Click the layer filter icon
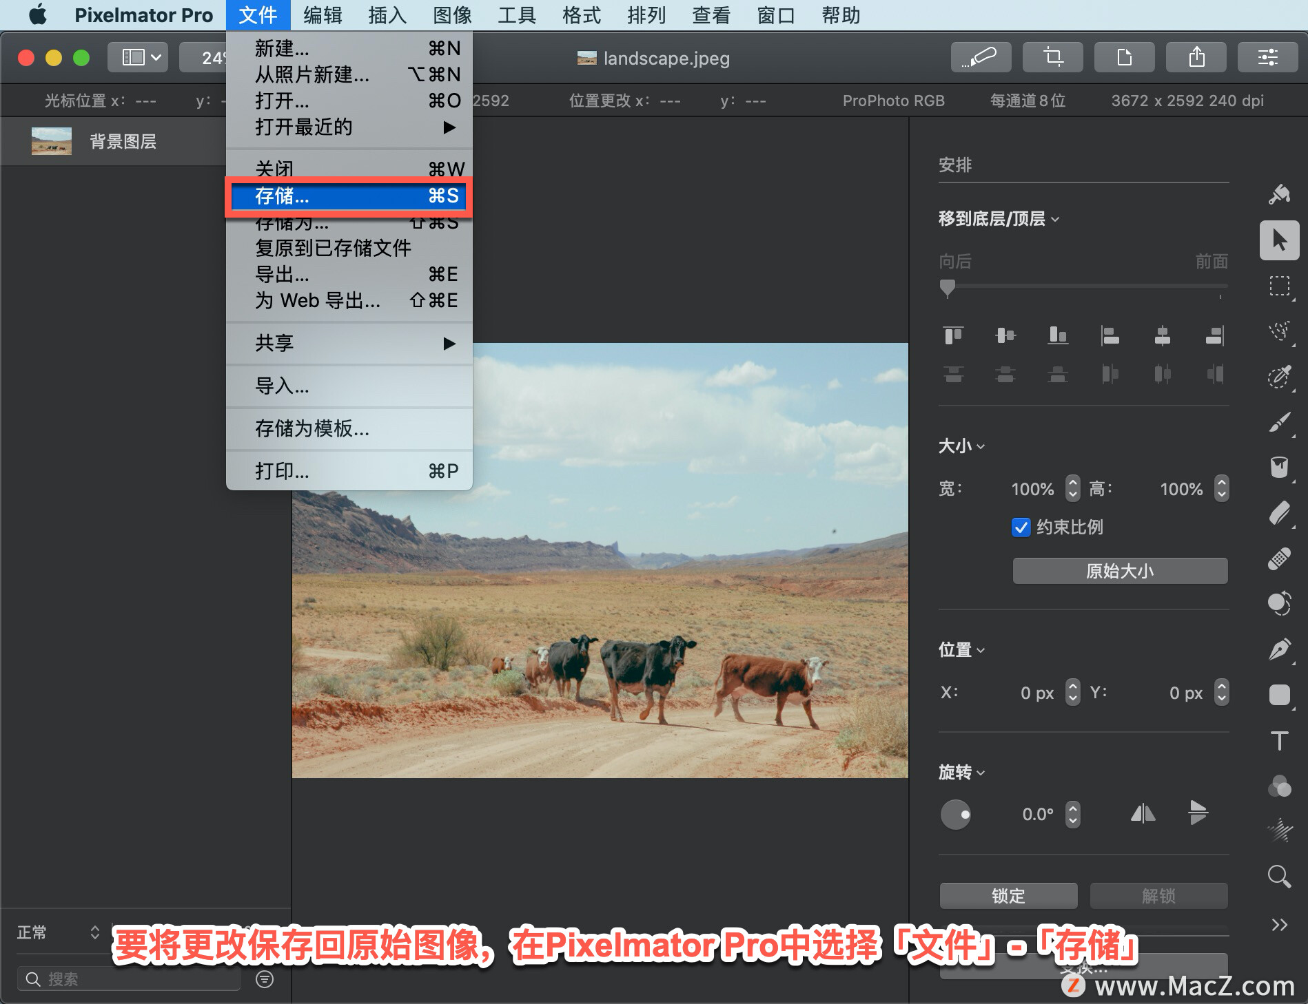Image resolution: width=1308 pixels, height=1004 pixels. 265,979
